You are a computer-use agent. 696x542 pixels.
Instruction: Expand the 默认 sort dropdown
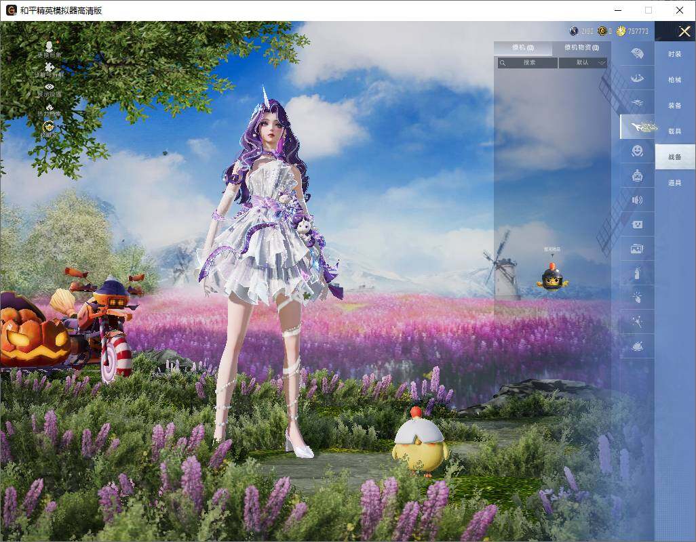pyautogui.click(x=583, y=62)
